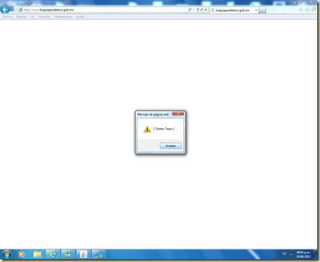Viewport: 320px width, 262px height.
Task: Click the search magnifier icon in address bar
Action: (x=190, y=10)
